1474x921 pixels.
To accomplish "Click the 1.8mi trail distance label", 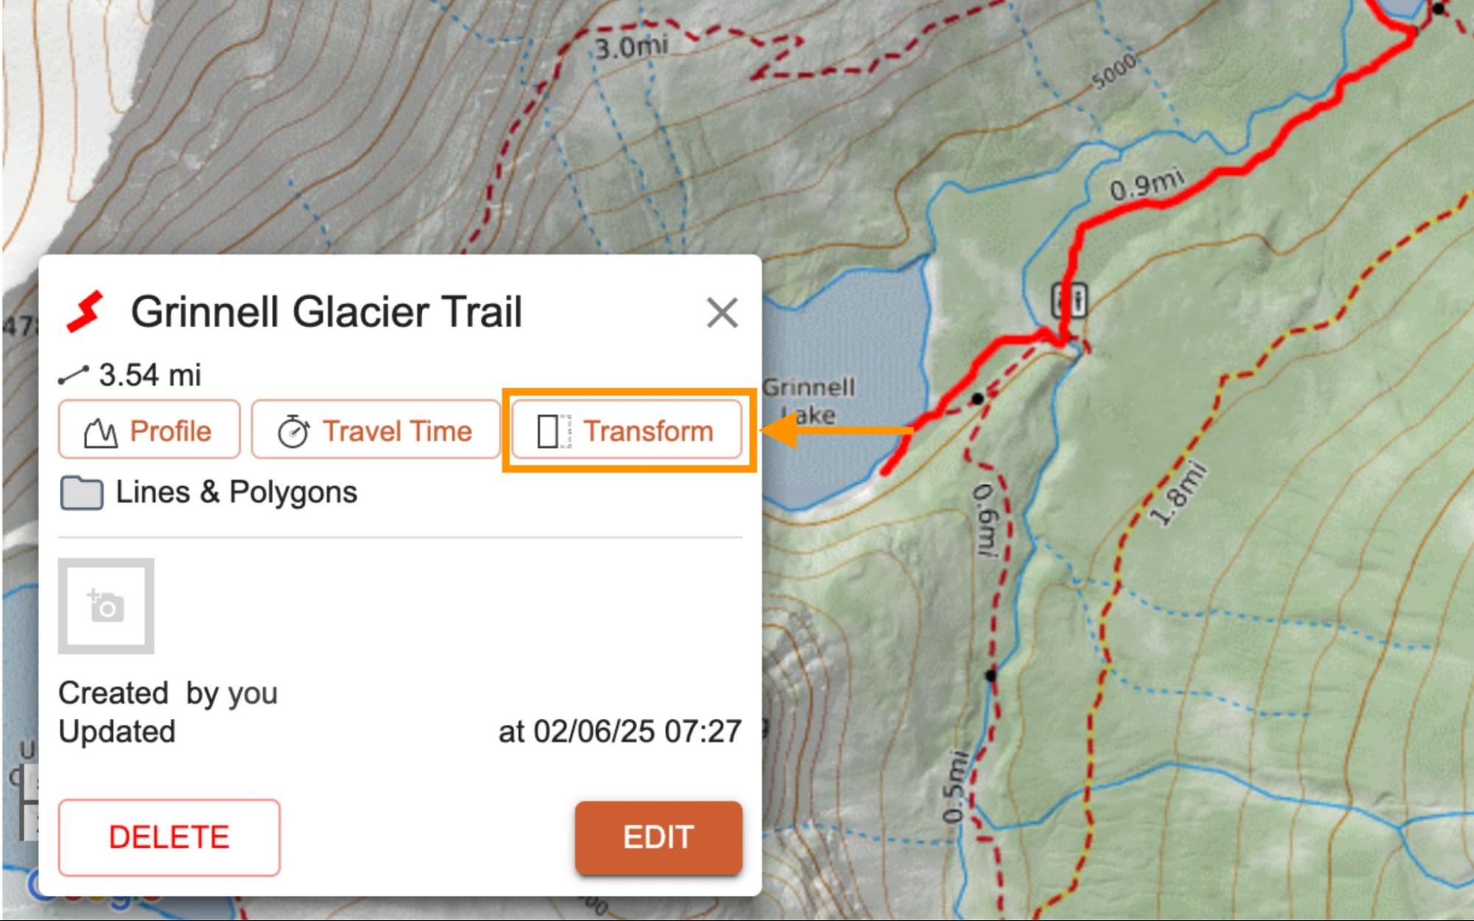I will pyautogui.click(x=1179, y=494).
